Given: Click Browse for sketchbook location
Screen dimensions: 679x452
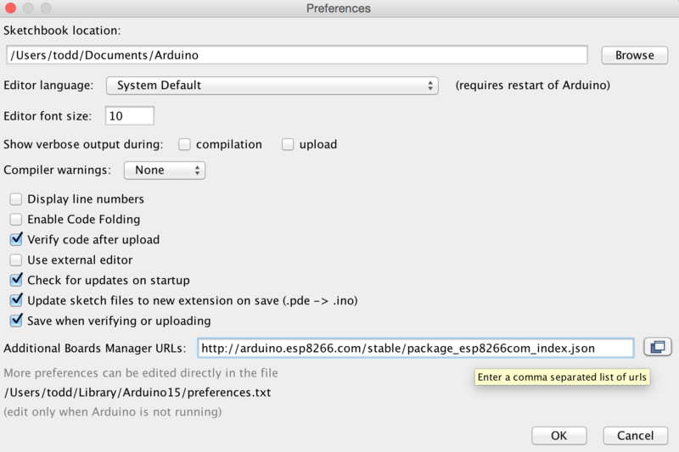Looking at the screenshot, I should coord(634,55).
